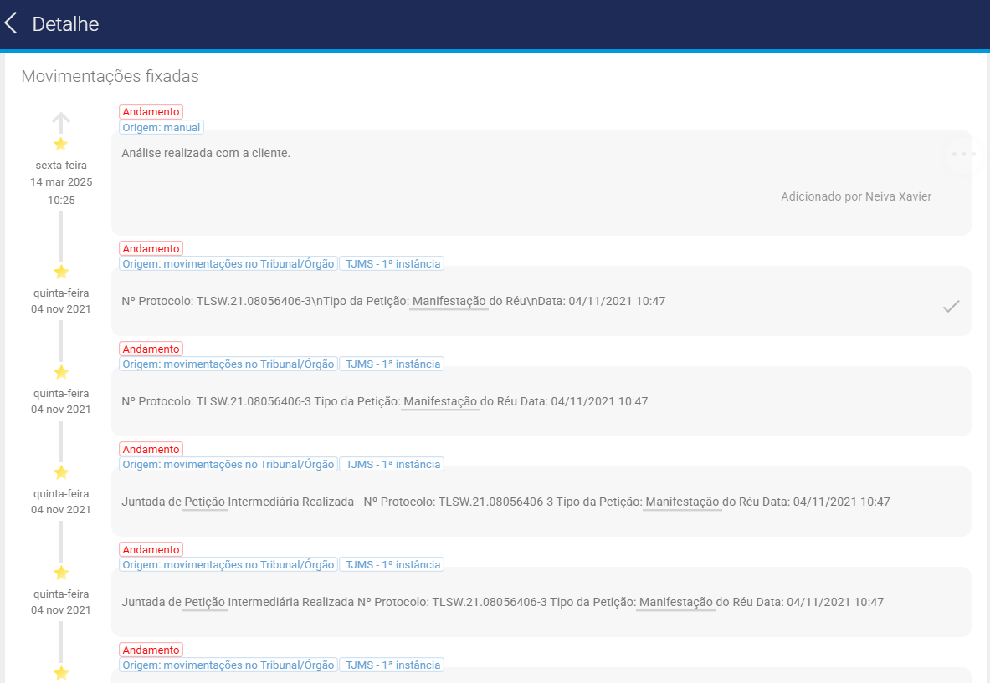Click first 'TJMS - 1ª instância' tag
The image size is (990, 683).
tap(392, 264)
